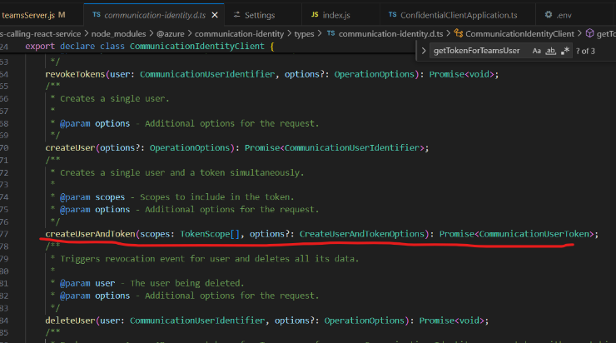
Task: Click the JS icon on index.js tab
Action: pos(315,14)
